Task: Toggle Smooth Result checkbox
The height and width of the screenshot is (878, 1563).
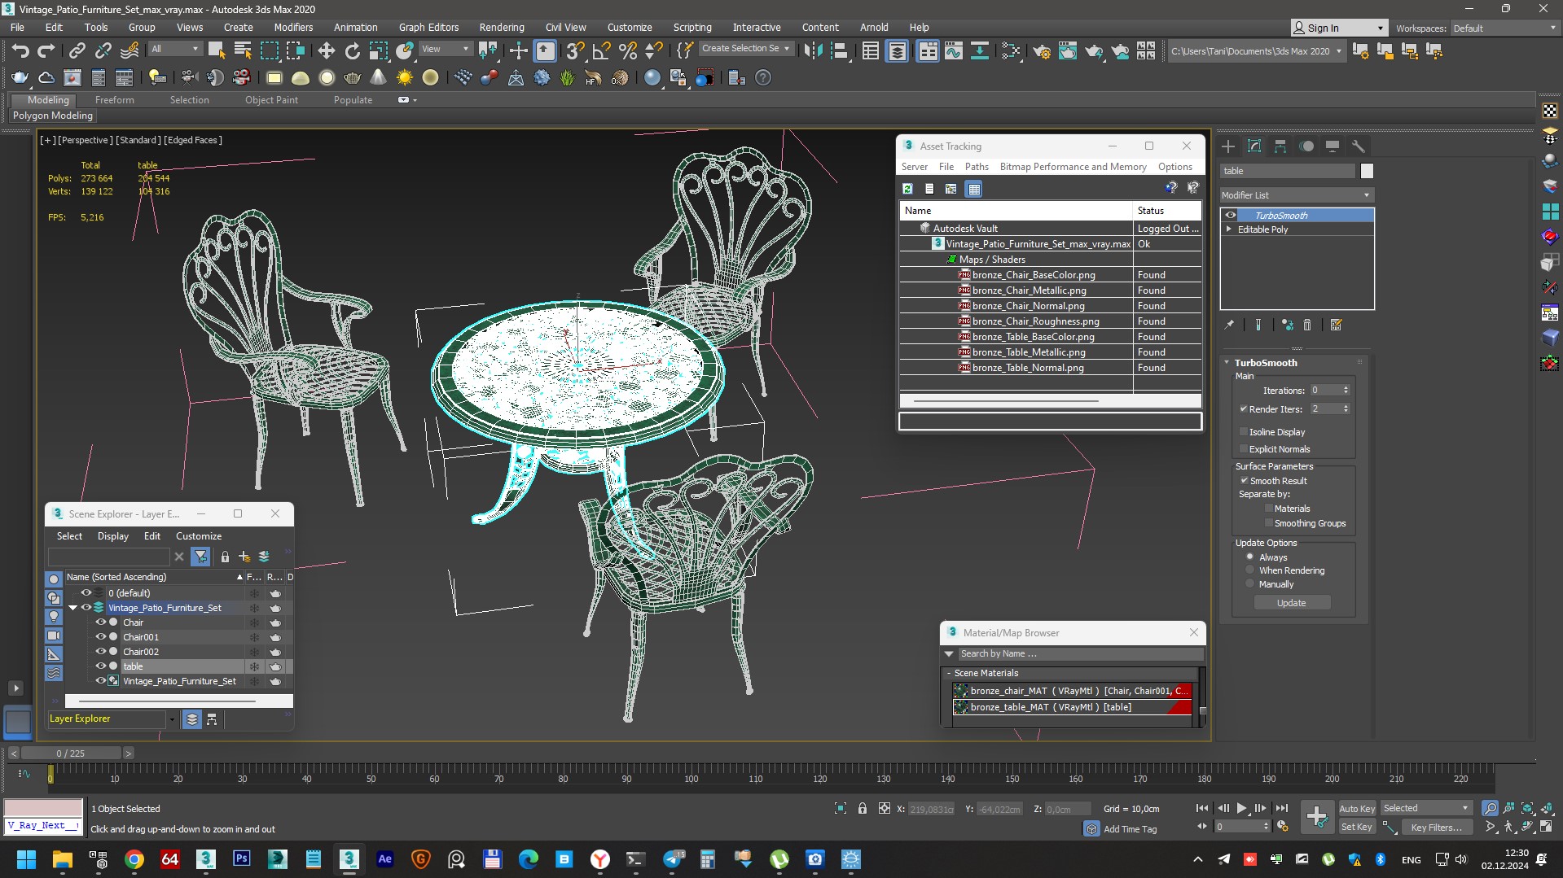Action: [1244, 481]
